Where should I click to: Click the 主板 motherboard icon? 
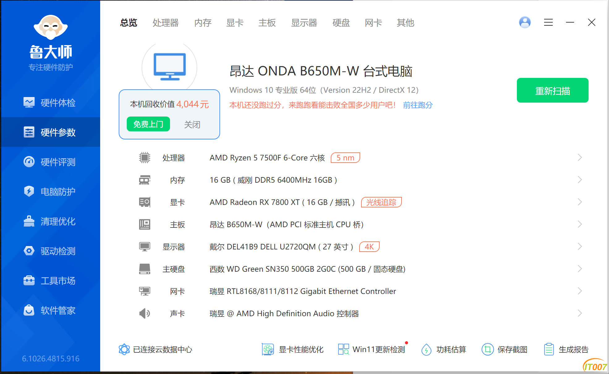pyautogui.click(x=144, y=224)
